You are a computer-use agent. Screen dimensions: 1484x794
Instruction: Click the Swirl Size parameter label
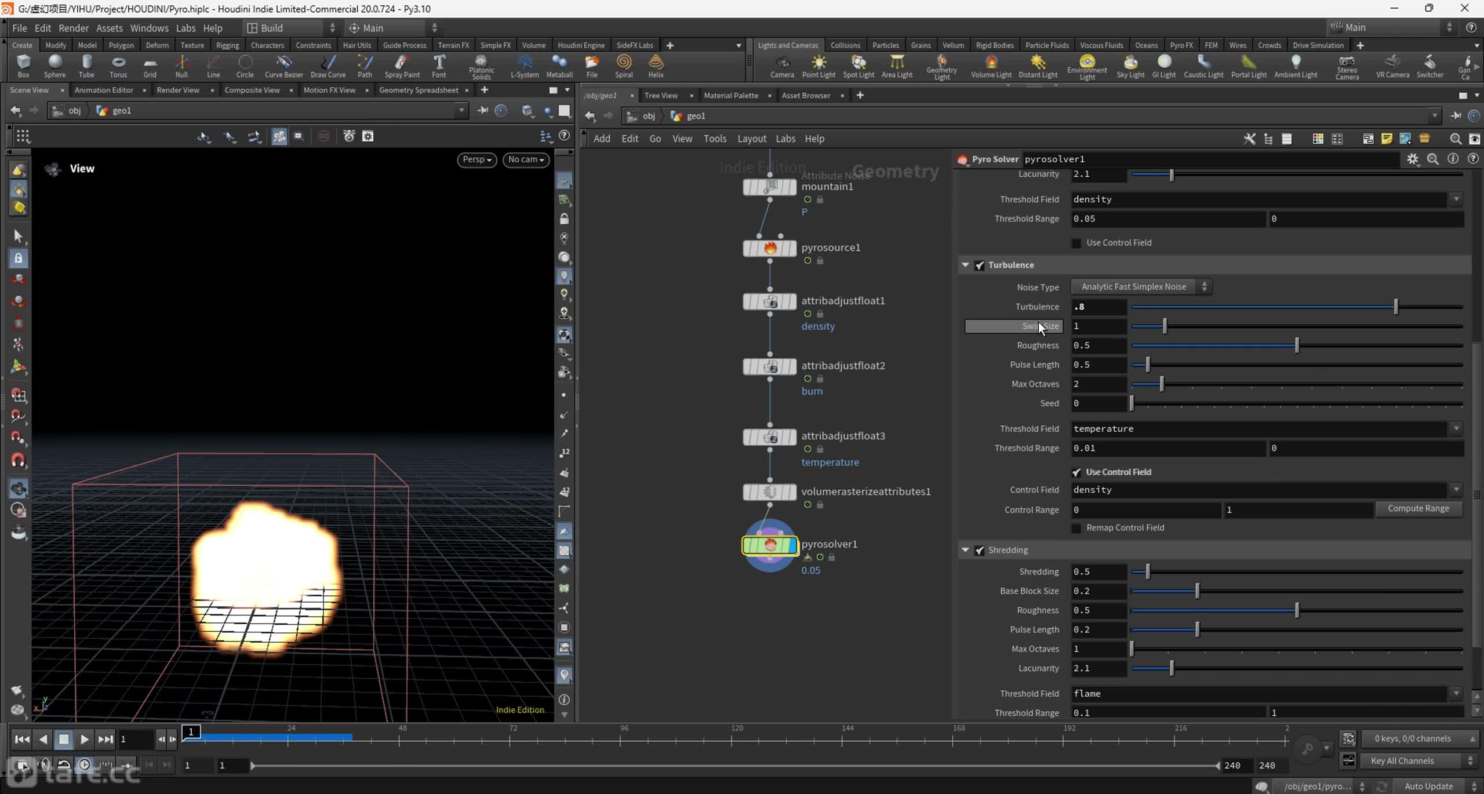1013,326
